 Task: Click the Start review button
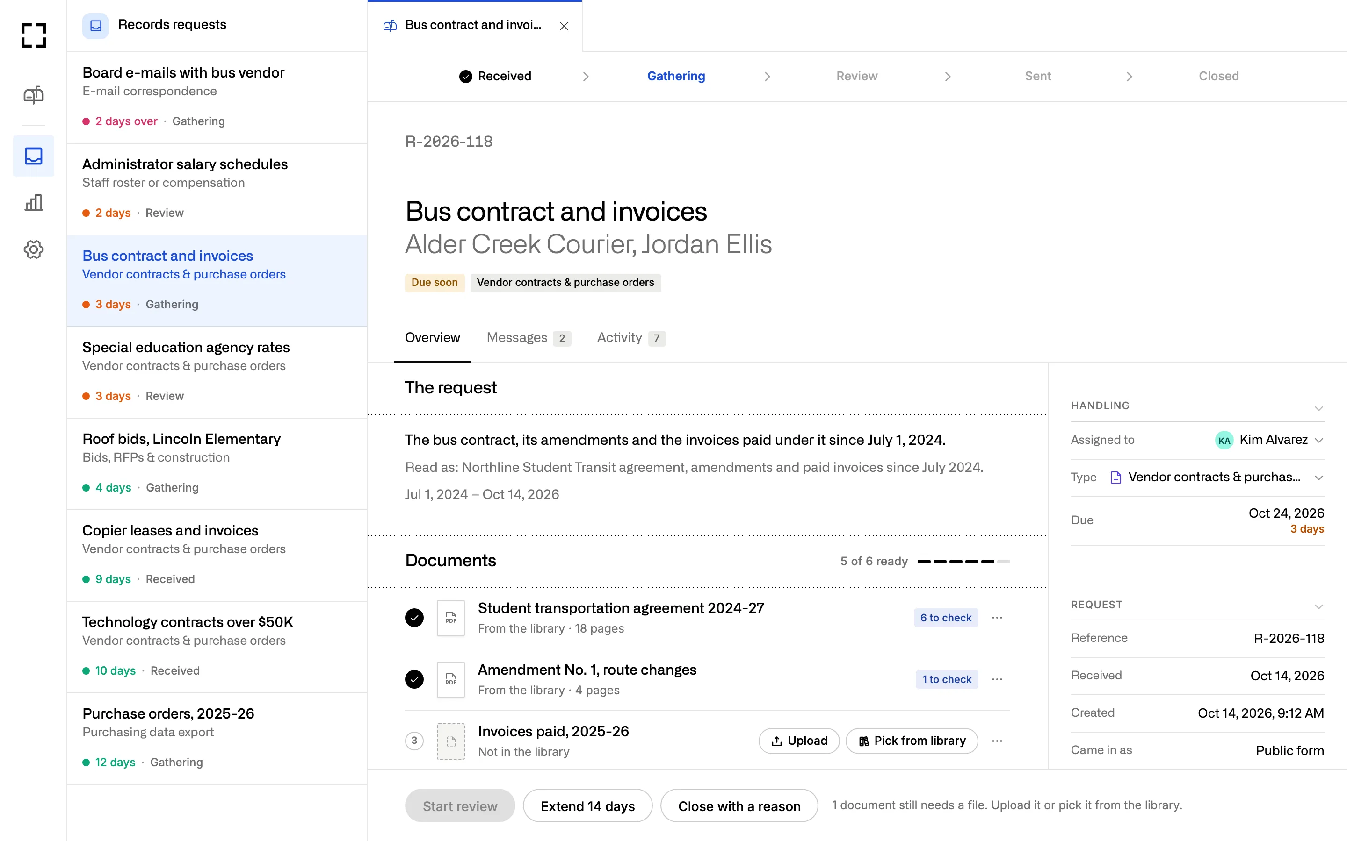tap(460, 805)
